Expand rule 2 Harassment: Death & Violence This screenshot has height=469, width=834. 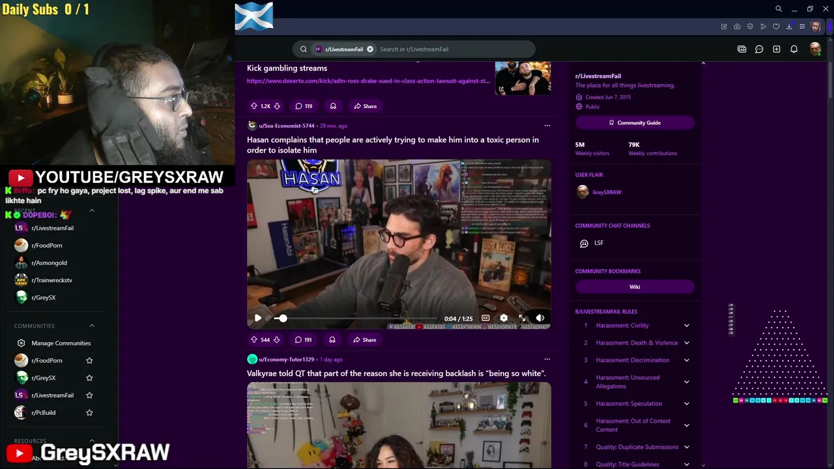click(x=686, y=343)
